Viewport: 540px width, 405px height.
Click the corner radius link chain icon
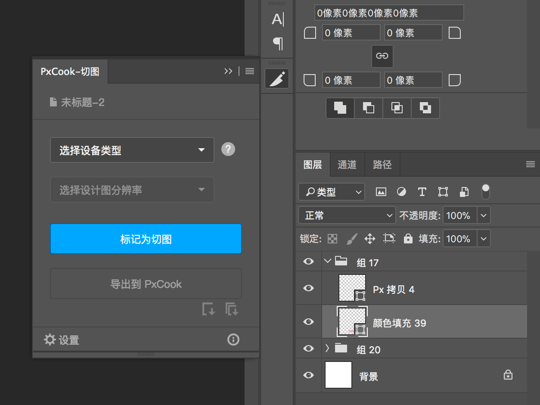pos(382,56)
